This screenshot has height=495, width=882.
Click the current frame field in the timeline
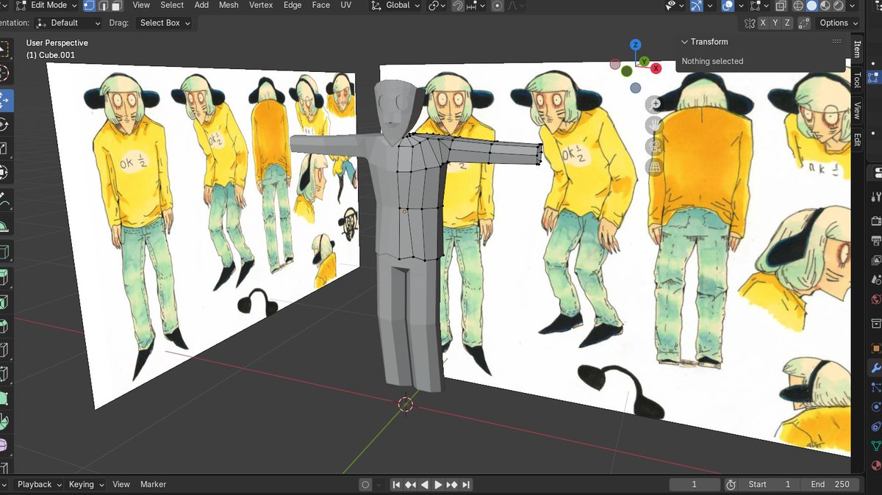pos(695,484)
